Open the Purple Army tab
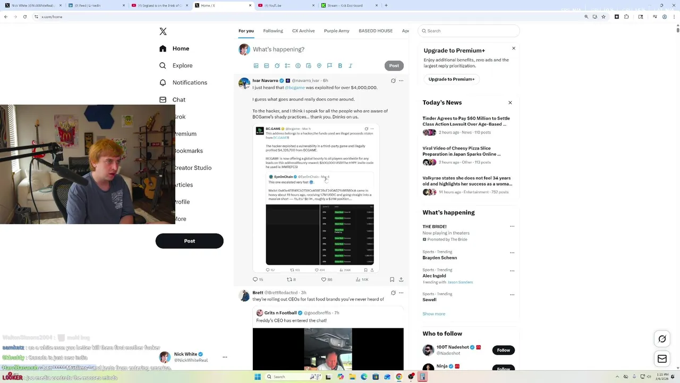This screenshot has height=383, width=680. point(337,31)
